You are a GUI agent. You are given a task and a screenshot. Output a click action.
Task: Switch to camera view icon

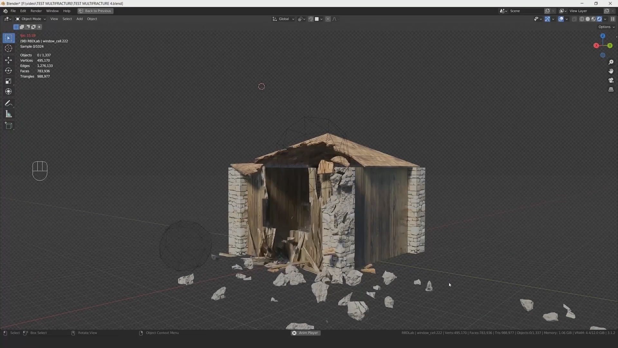(611, 80)
